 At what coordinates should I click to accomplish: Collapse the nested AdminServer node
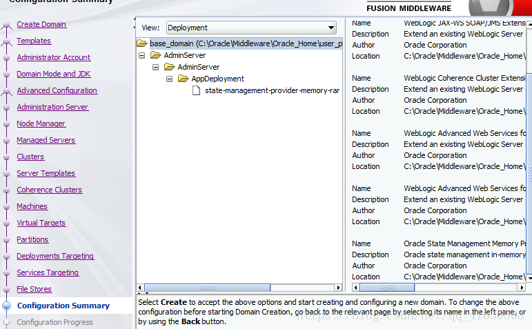pos(155,67)
